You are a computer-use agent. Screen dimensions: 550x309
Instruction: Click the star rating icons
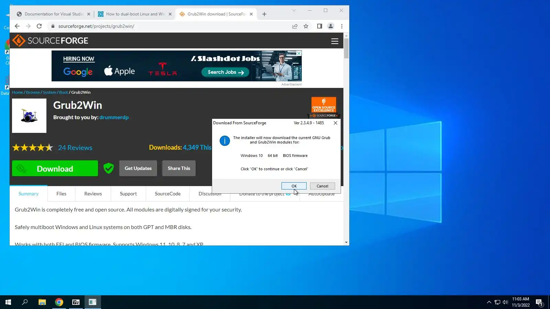[x=33, y=148]
